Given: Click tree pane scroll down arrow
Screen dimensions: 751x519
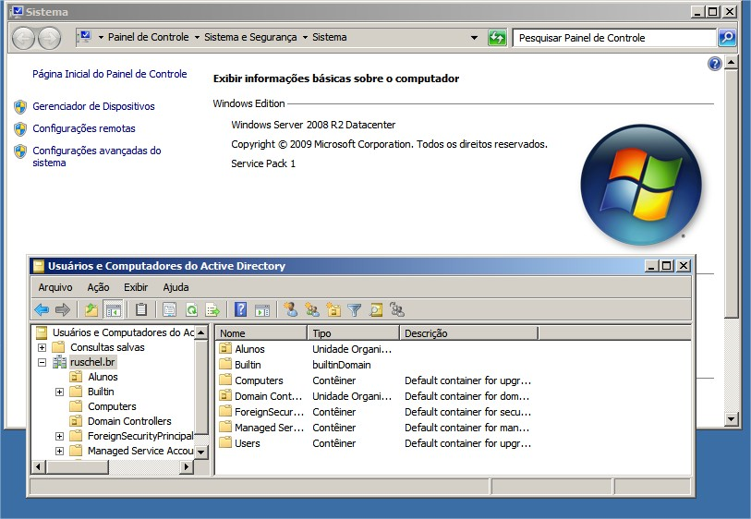Looking at the screenshot, I should point(201,452).
